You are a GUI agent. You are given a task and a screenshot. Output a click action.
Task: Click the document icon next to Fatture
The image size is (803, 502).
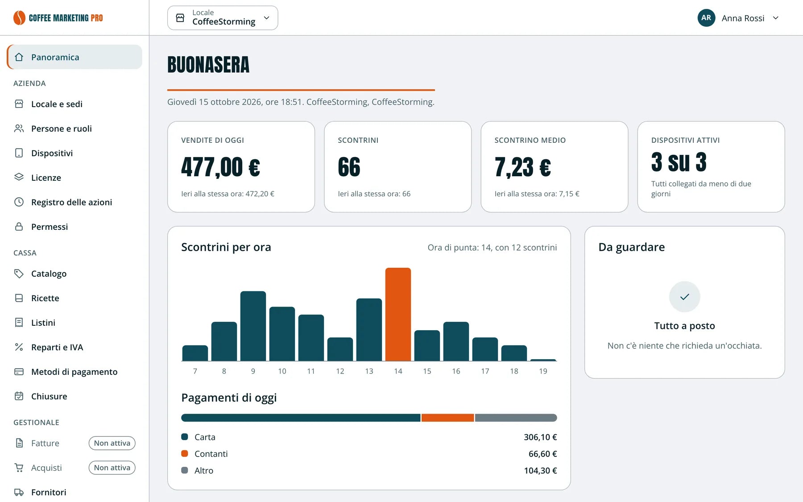[19, 443]
